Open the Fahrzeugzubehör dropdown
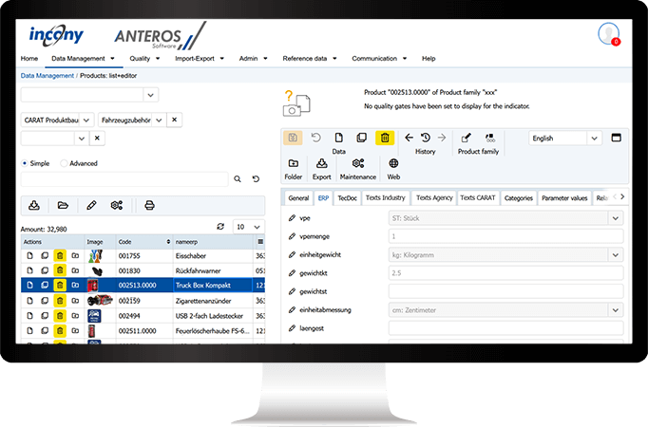The image size is (648, 427). pos(159,121)
